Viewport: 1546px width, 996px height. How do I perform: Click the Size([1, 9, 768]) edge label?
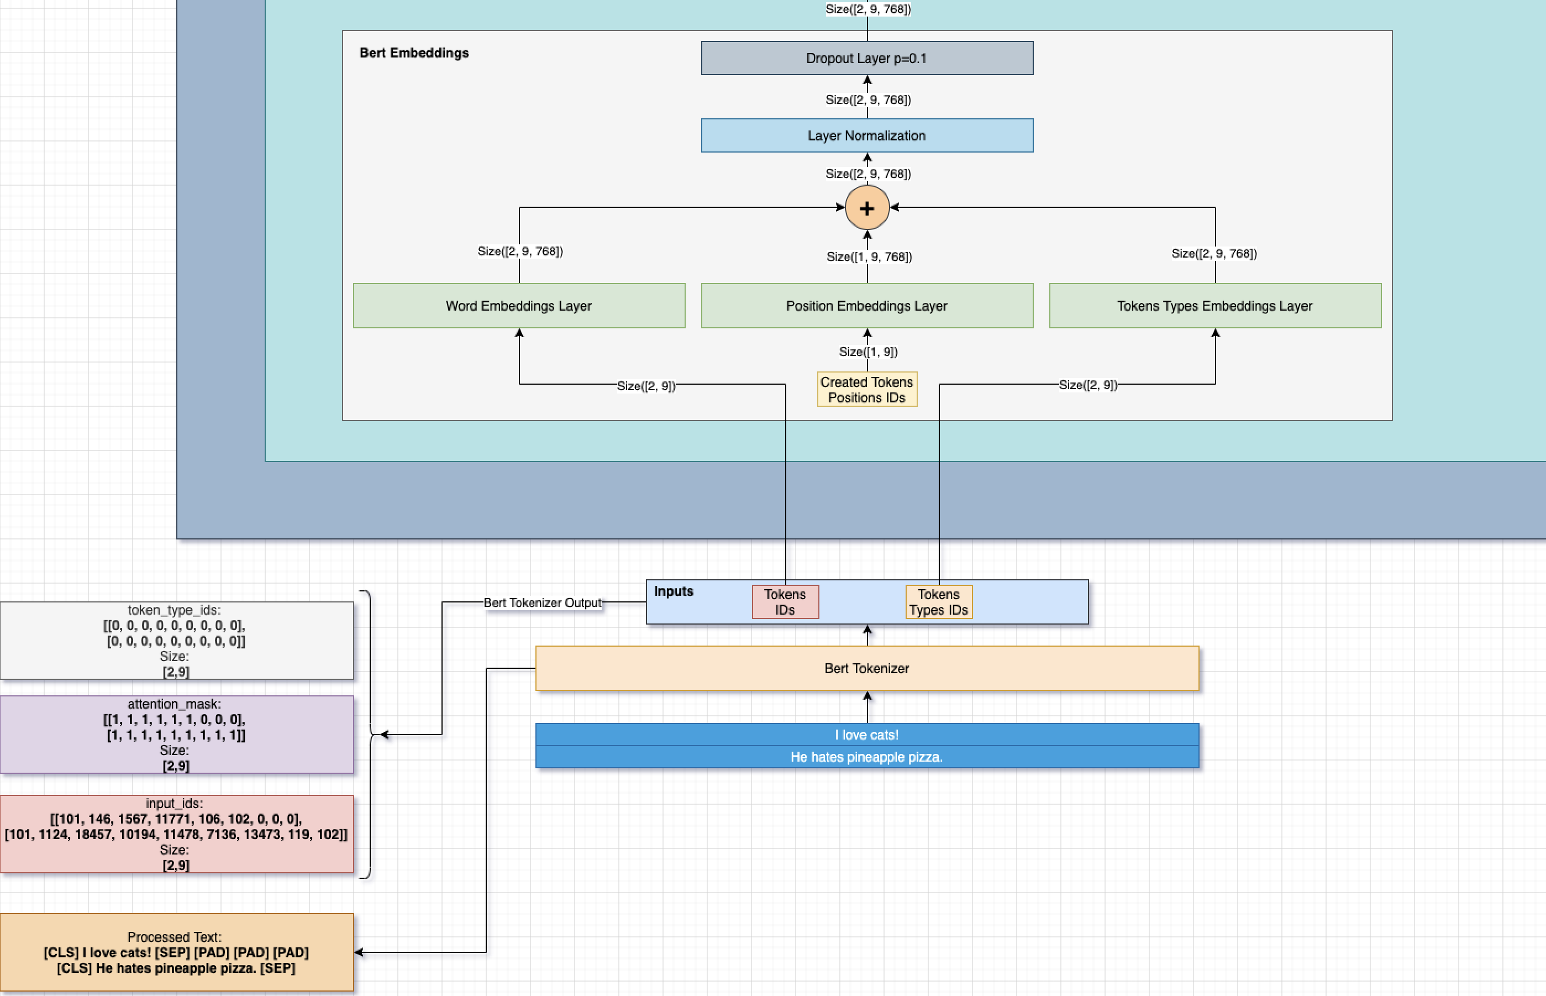[x=869, y=257]
